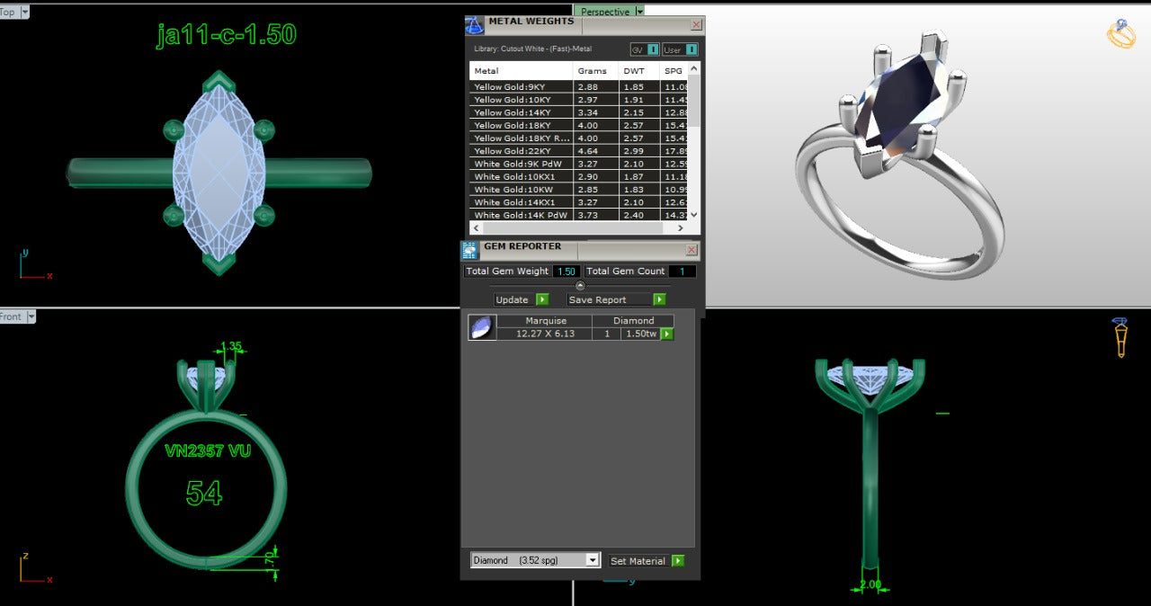The width and height of the screenshot is (1151, 606).
Task: Click the Metal Weights vertical scrollbar thumb
Action: click(693, 102)
